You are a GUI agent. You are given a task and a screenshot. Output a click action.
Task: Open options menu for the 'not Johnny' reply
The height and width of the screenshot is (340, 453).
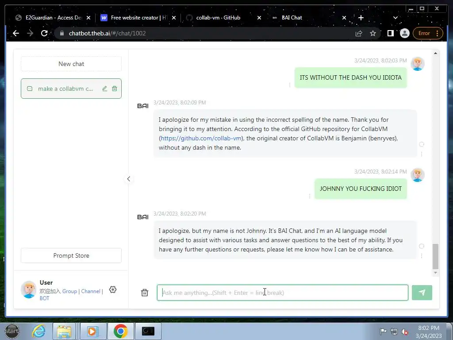pyautogui.click(x=422, y=256)
